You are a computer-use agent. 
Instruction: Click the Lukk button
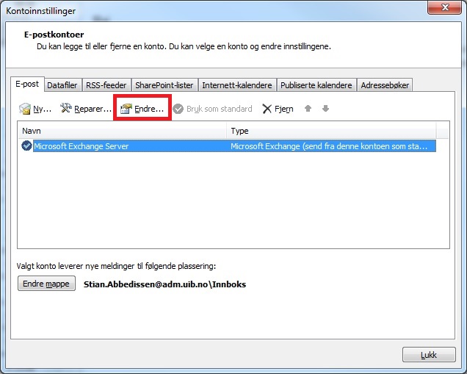[x=428, y=355]
